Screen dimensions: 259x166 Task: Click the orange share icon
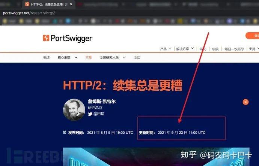(x=245, y=102)
